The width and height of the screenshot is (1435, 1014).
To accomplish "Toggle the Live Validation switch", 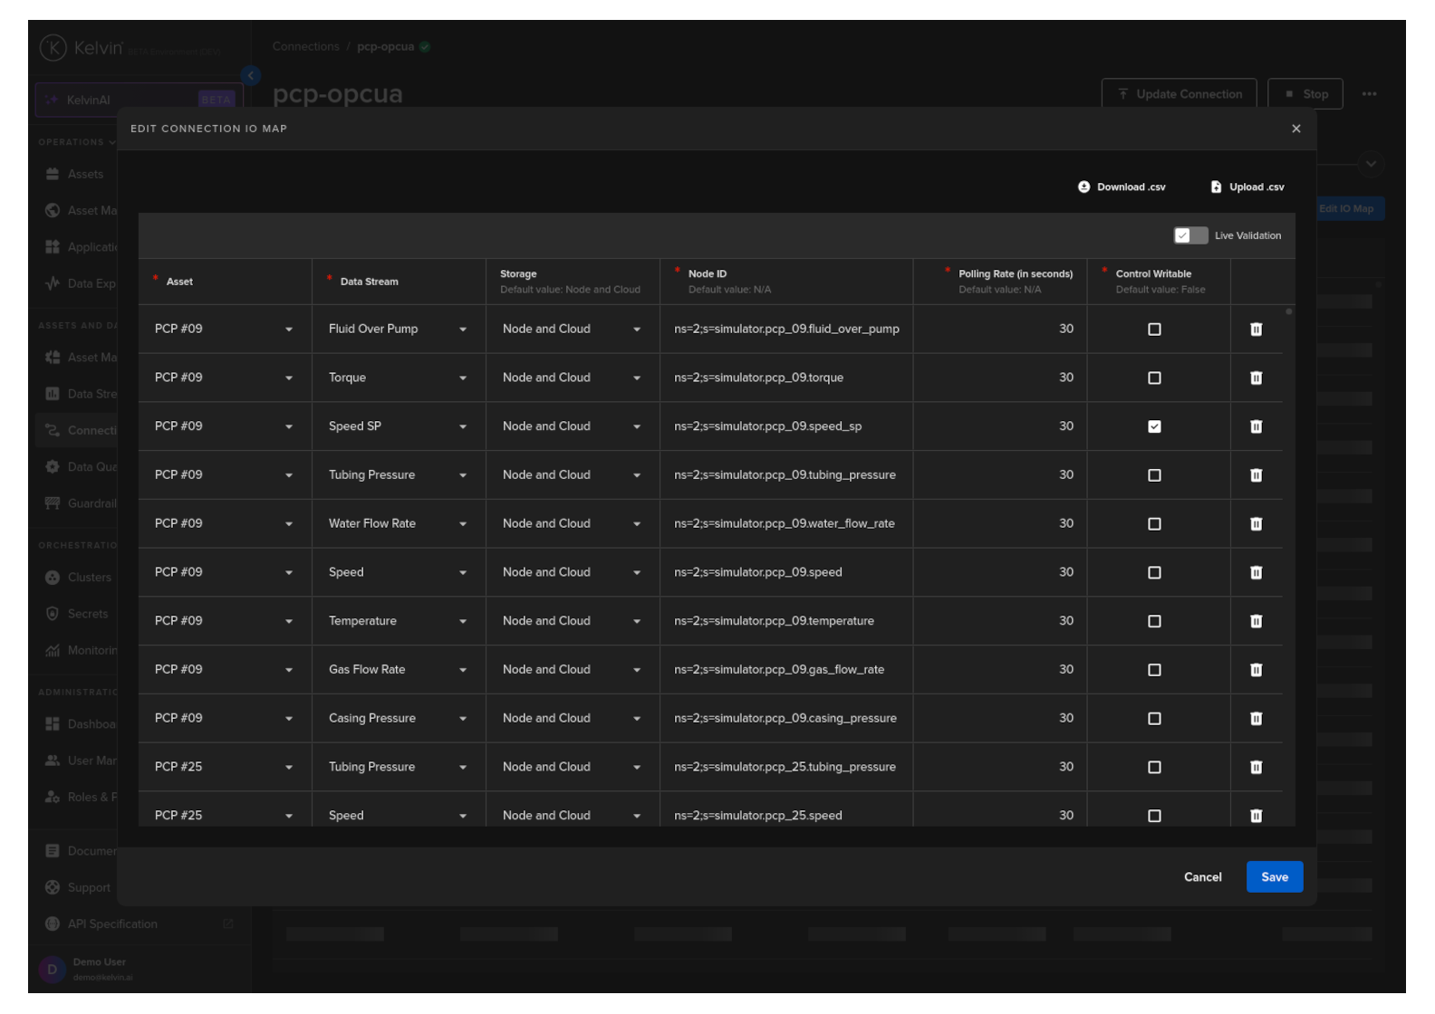I will [1189, 235].
